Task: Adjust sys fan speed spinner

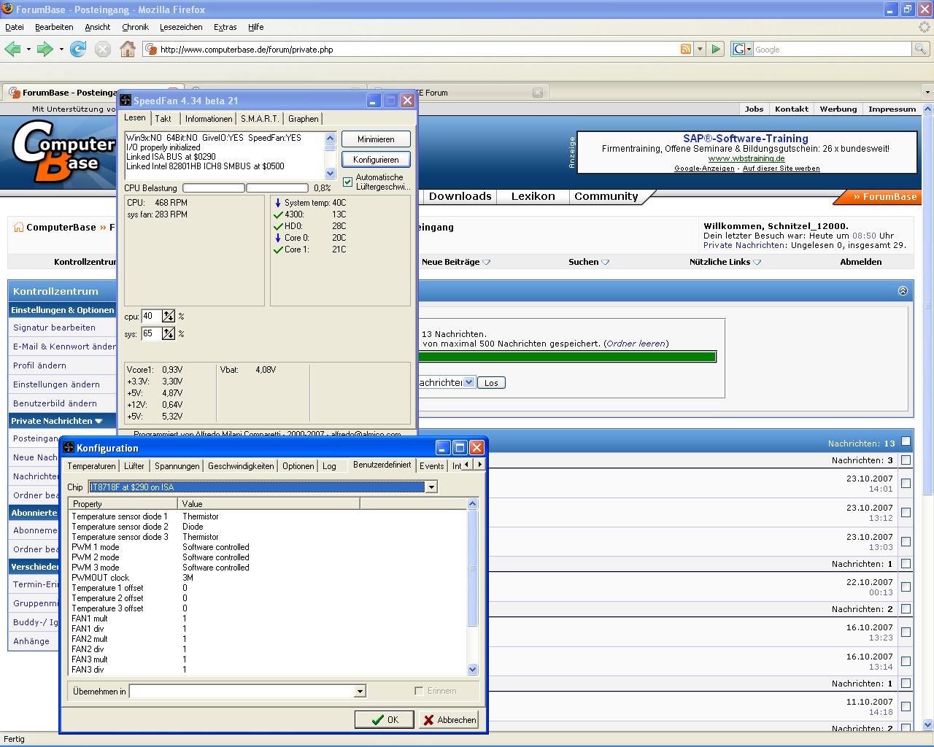Action: coord(169,333)
